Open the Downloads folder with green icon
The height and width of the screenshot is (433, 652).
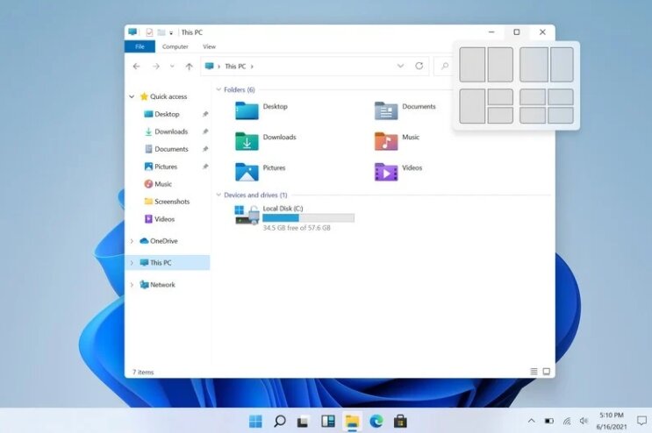[247, 141]
